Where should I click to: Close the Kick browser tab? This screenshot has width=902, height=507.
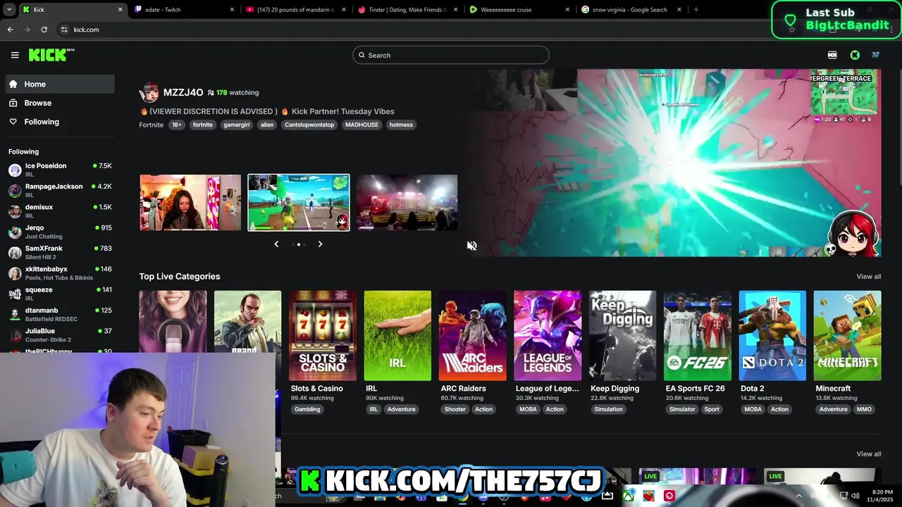120,10
